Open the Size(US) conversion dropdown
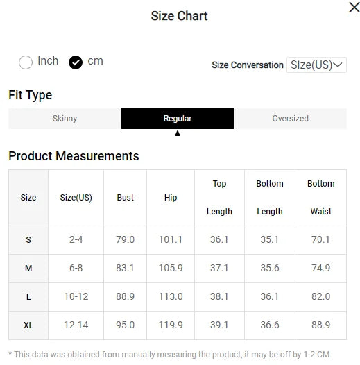The image size is (360, 365). [x=316, y=65]
